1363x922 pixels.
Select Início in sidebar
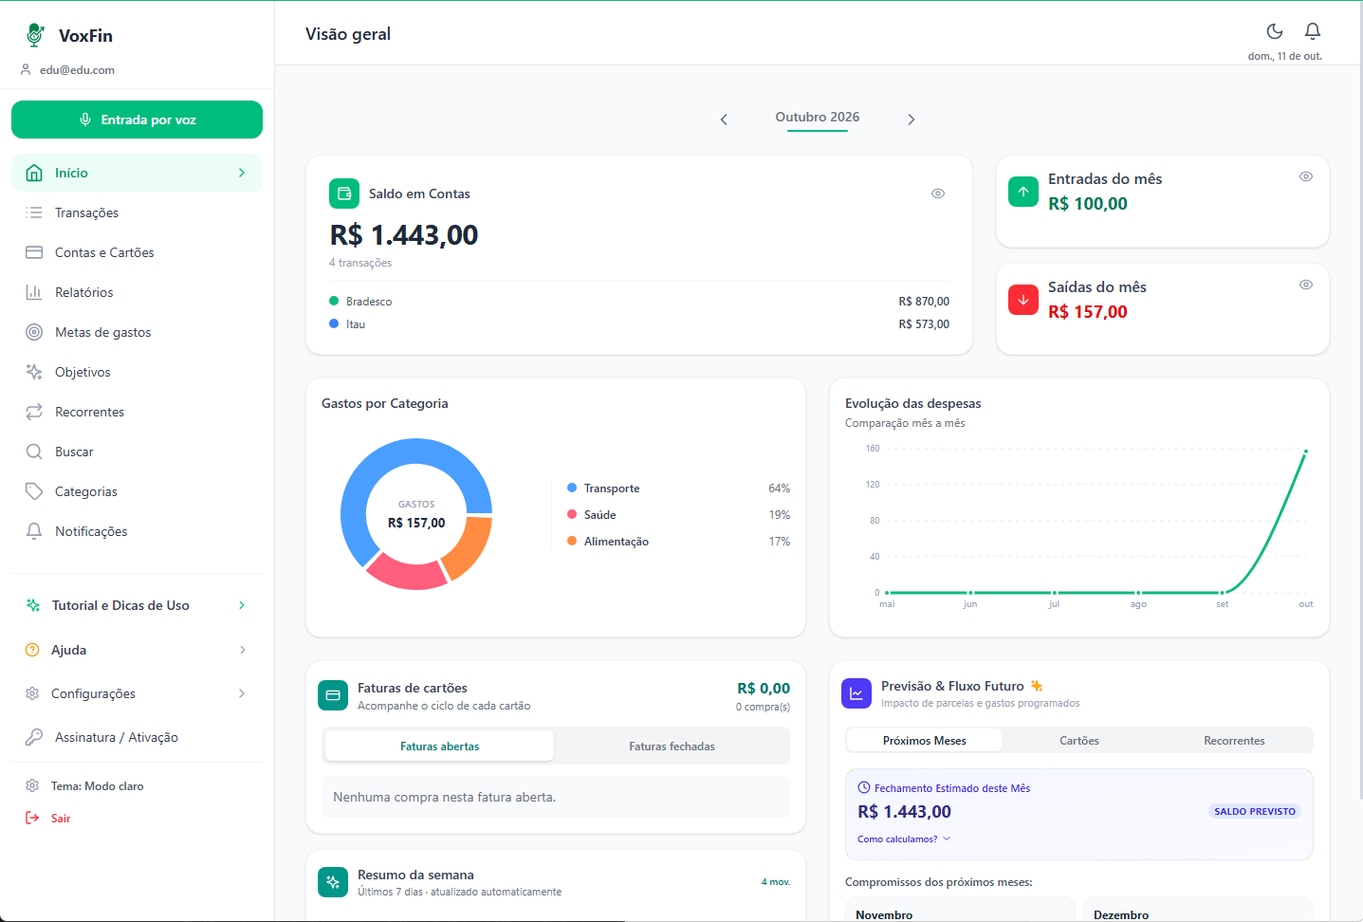137,173
